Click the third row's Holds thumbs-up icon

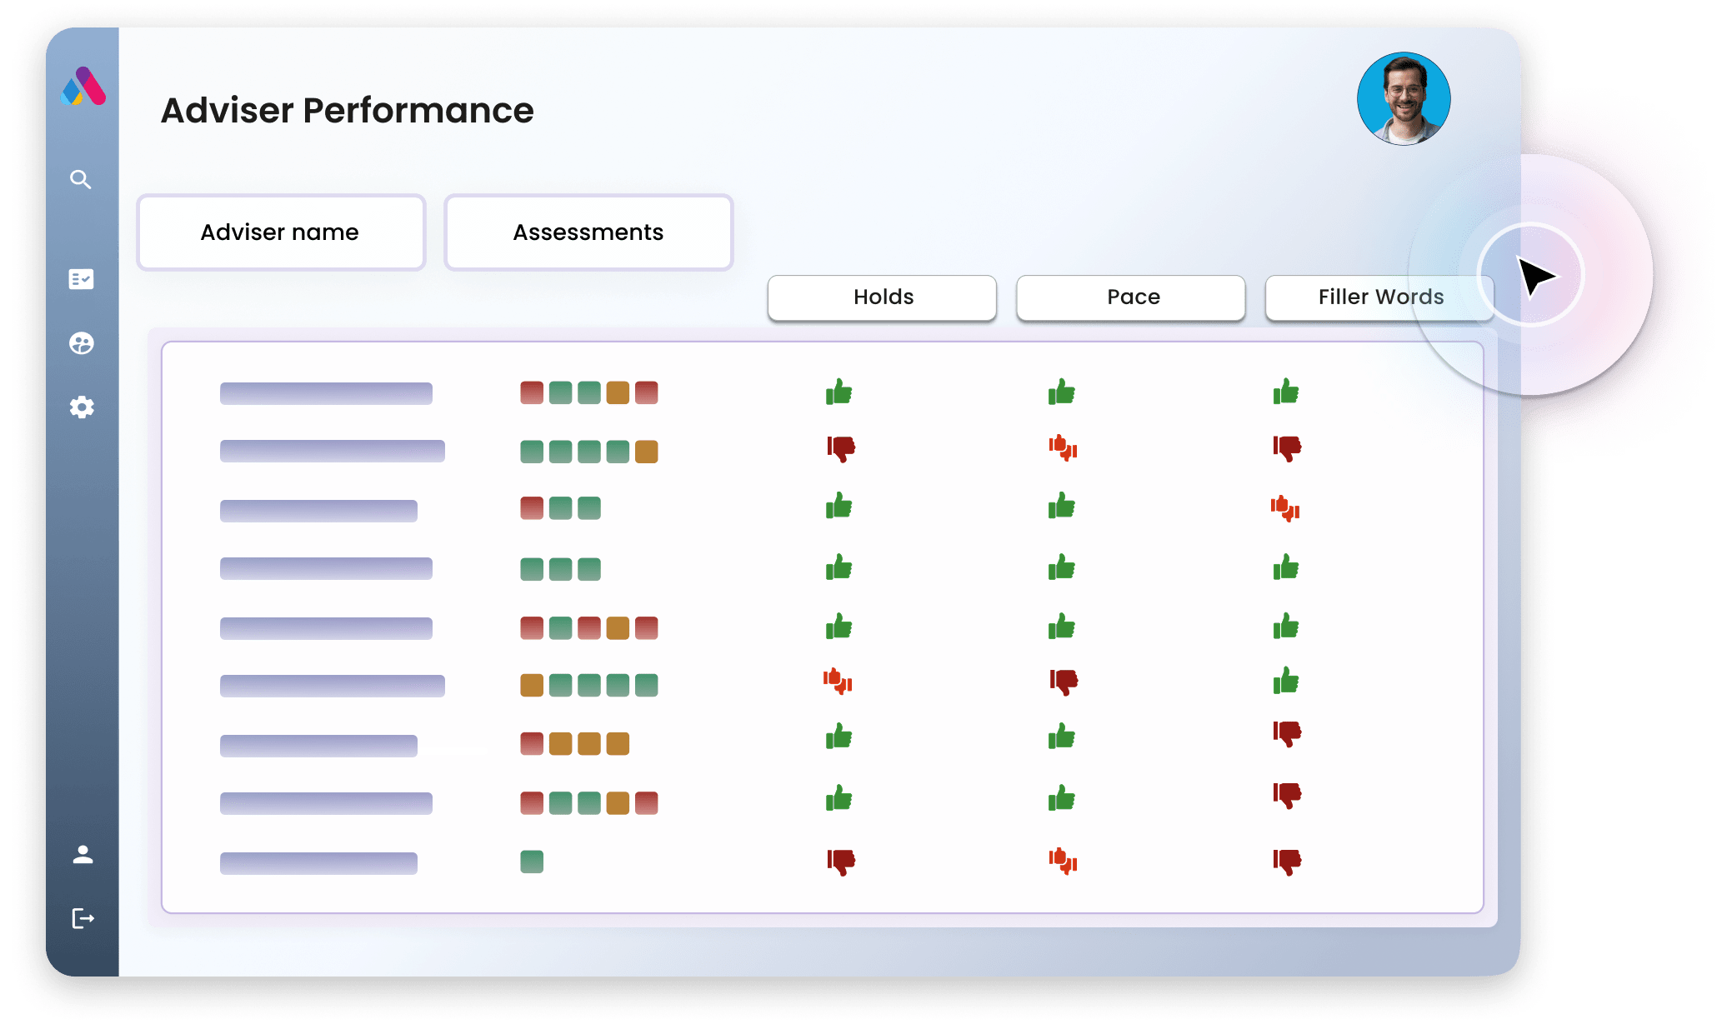[x=839, y=506]
